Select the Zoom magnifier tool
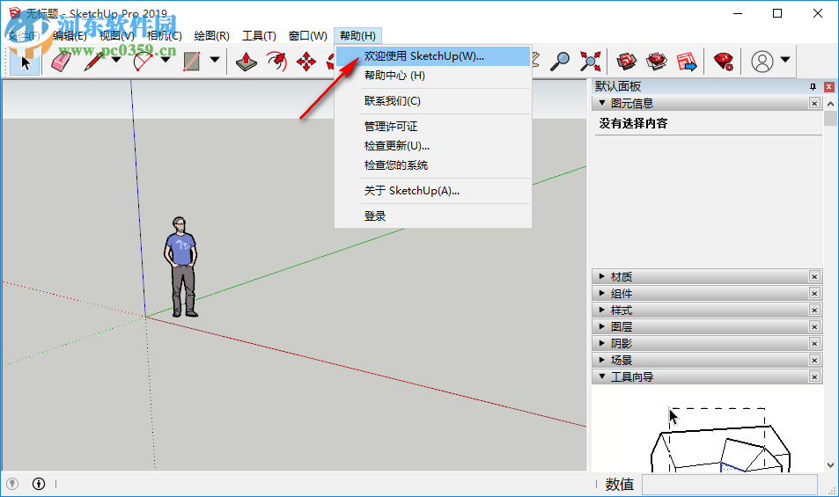Viewport: 839px width, 497px height. 560,62
